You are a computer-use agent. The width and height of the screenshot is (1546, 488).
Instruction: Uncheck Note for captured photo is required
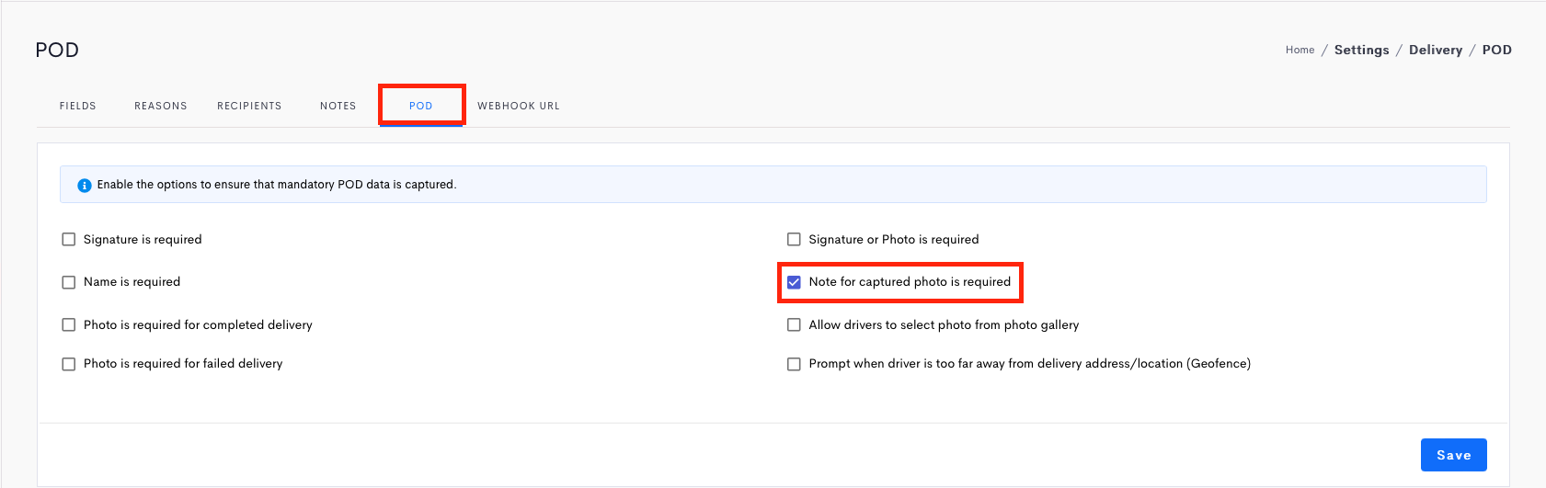point(794,282)
